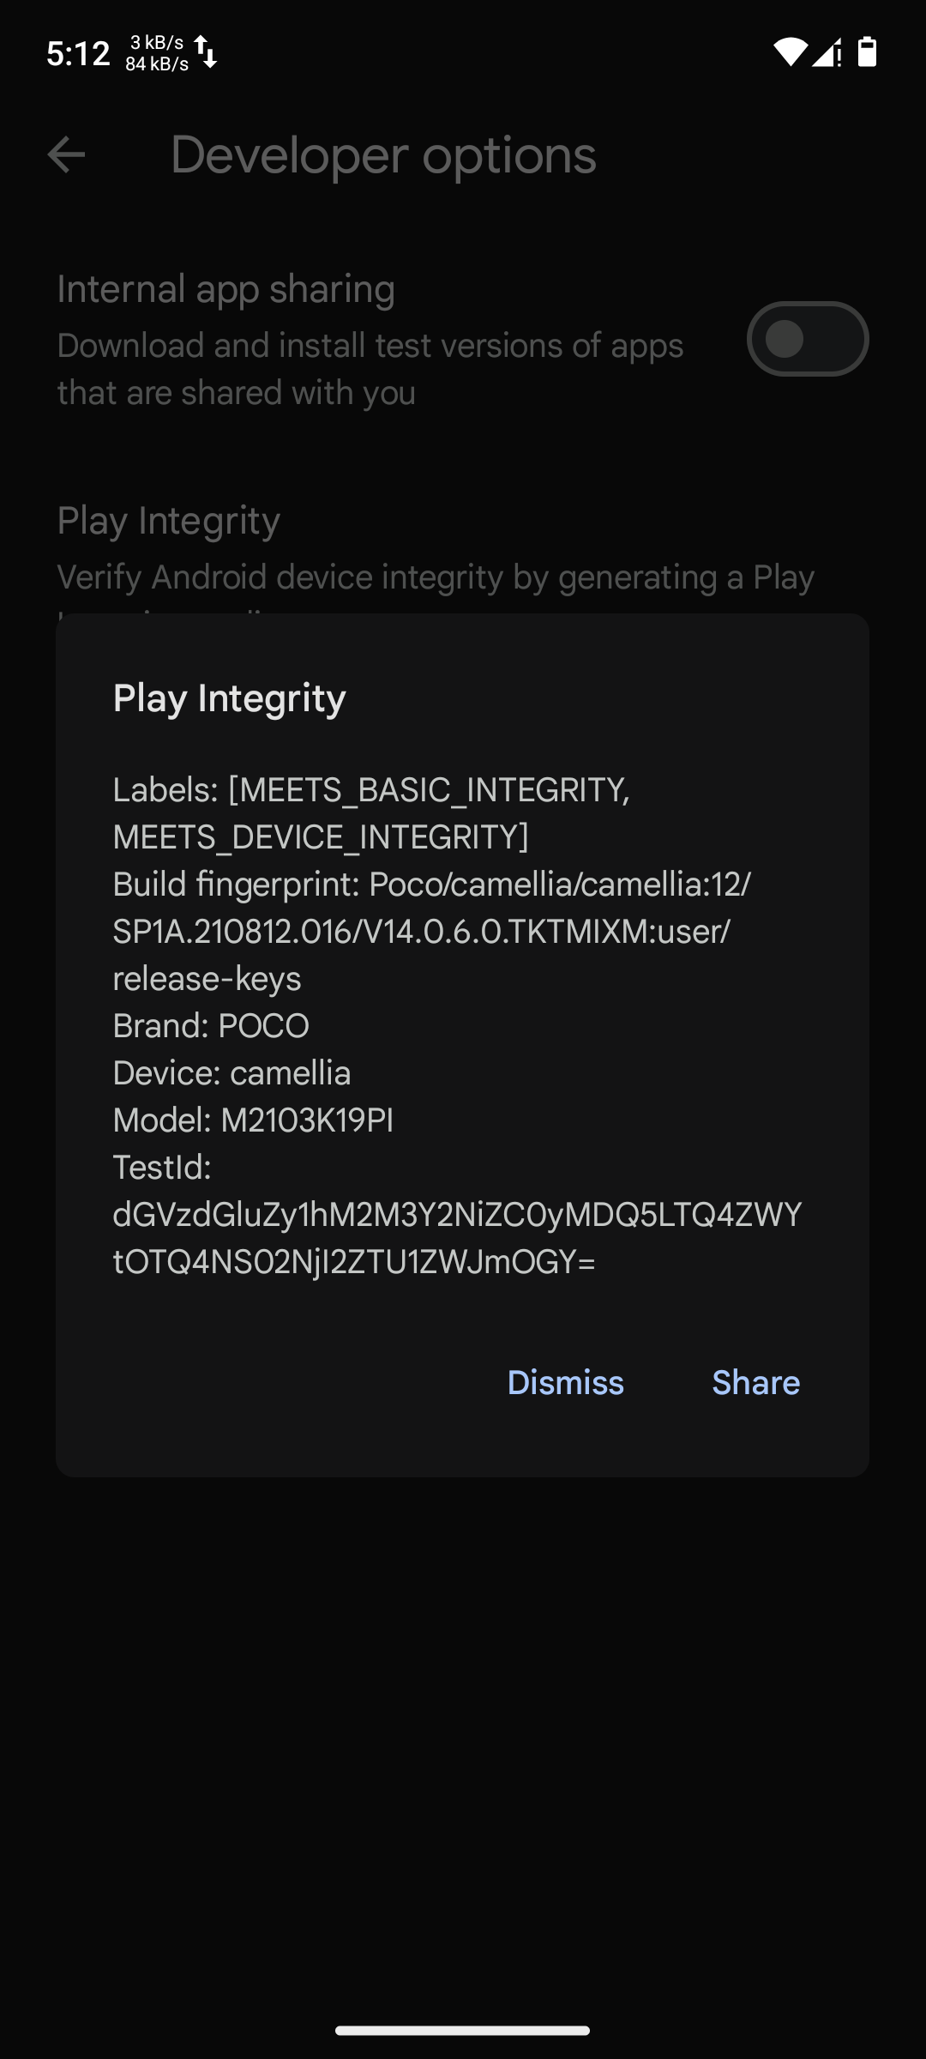Dismiss the Play Integrity dialog
The height and width of the screenshot is (2059, 926).
click(x=565, y=1382)
